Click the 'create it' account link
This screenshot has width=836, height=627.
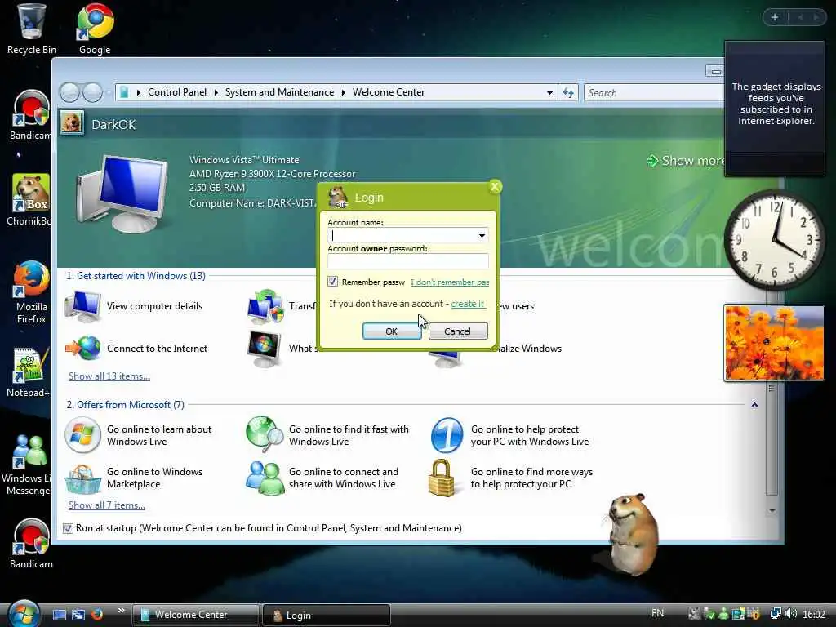point(468,304)
